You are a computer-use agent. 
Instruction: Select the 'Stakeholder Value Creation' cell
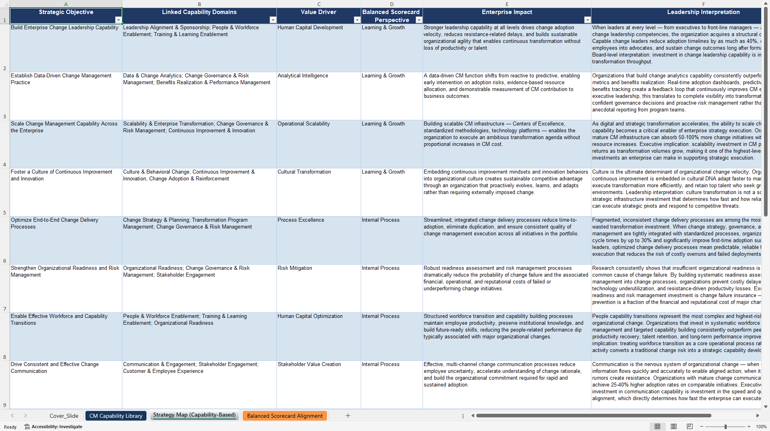pos(319,385)
